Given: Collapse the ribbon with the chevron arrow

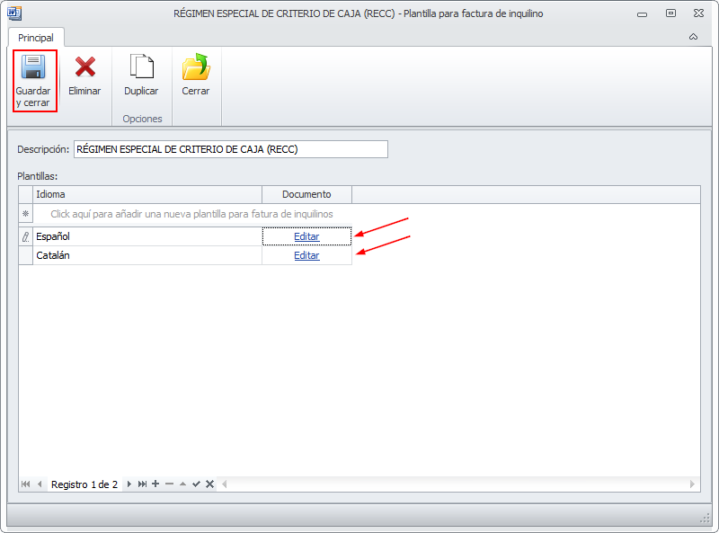Looking at the screenshot, I should (x=693, y=37).
